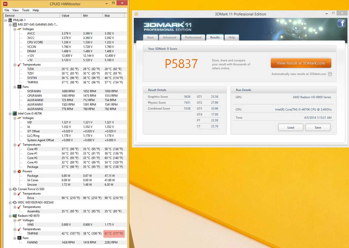
Task: Collapse the Intel Core i5 4670K node
Action: [x=10, y=113]
